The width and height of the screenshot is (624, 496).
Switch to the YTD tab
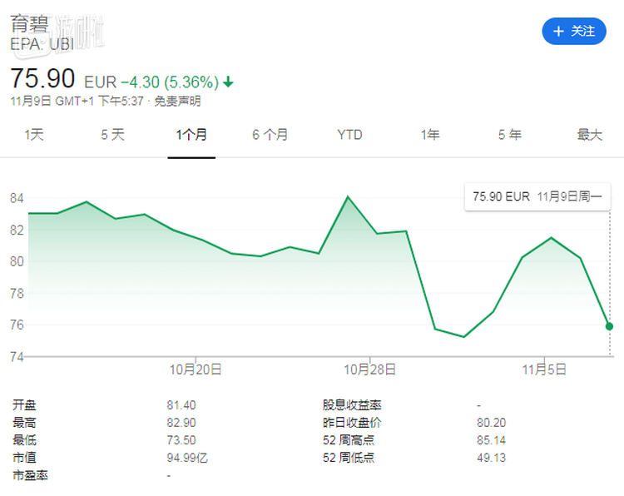click(349, 134)
